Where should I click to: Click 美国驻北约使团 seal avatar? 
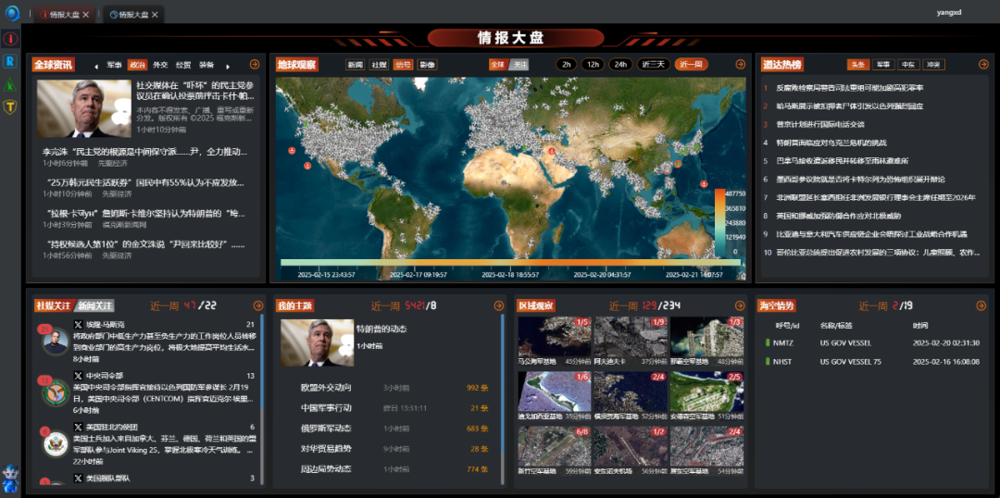coord(56,443)
